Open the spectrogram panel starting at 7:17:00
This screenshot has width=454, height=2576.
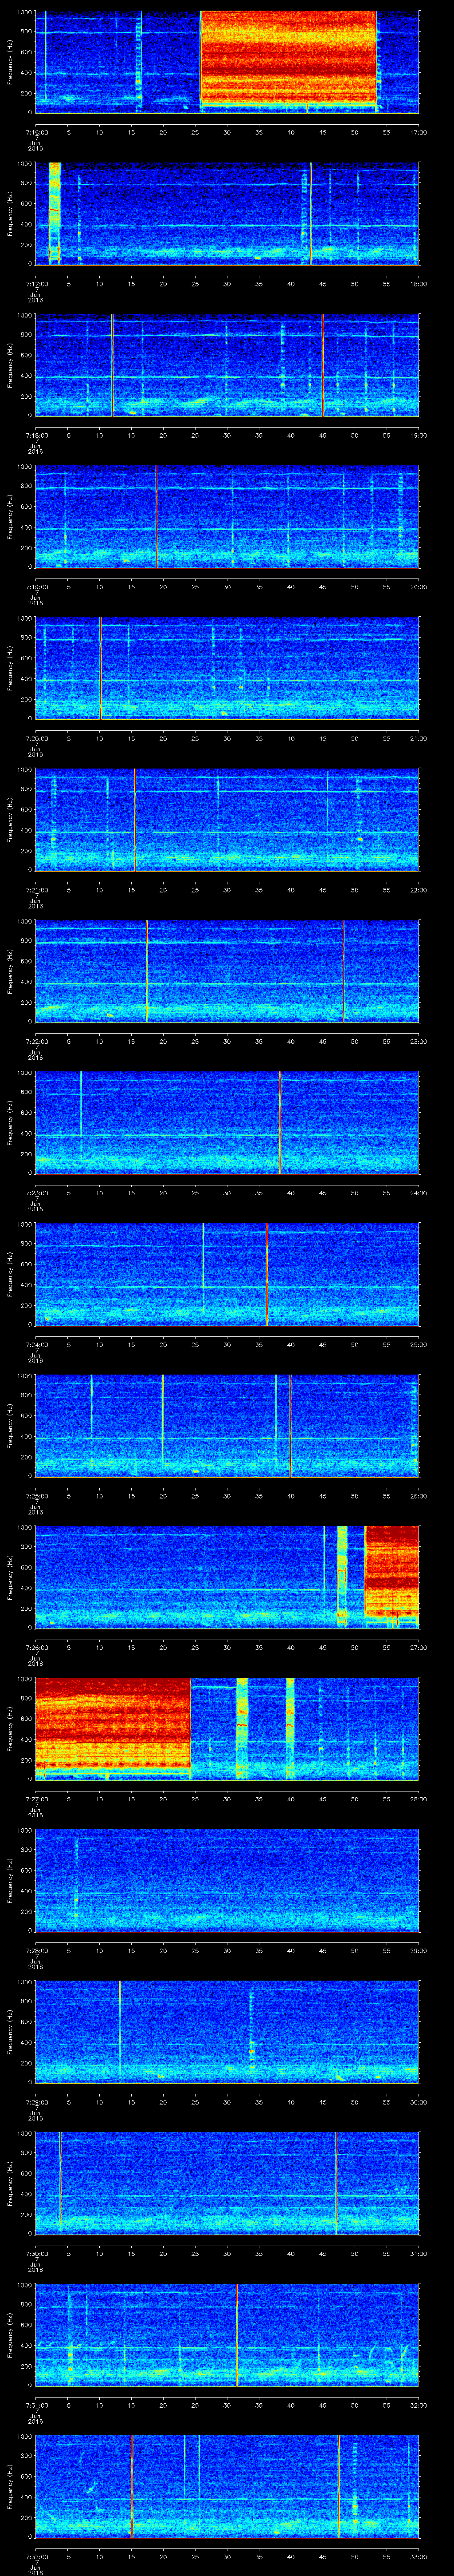click(227, 213)
